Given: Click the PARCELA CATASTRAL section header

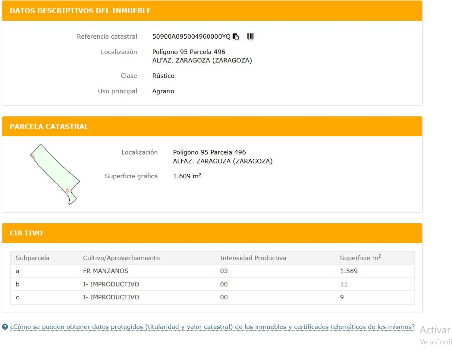Looking at the screenshot, I should click(x=49, y=126).
